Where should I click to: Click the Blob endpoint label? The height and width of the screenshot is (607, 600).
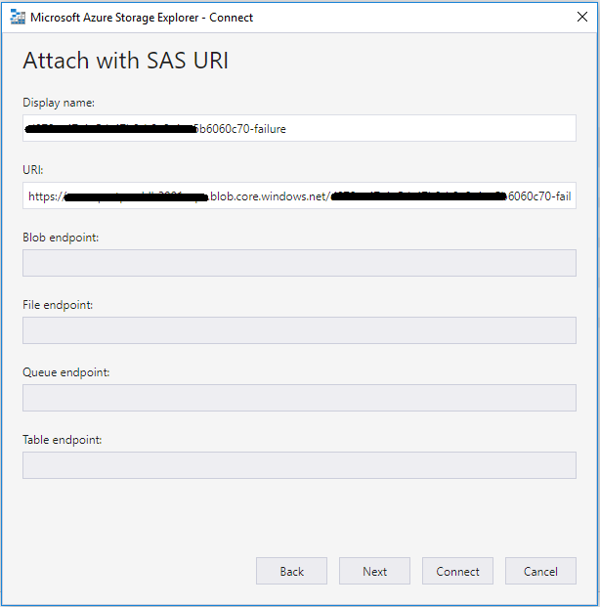61,238
